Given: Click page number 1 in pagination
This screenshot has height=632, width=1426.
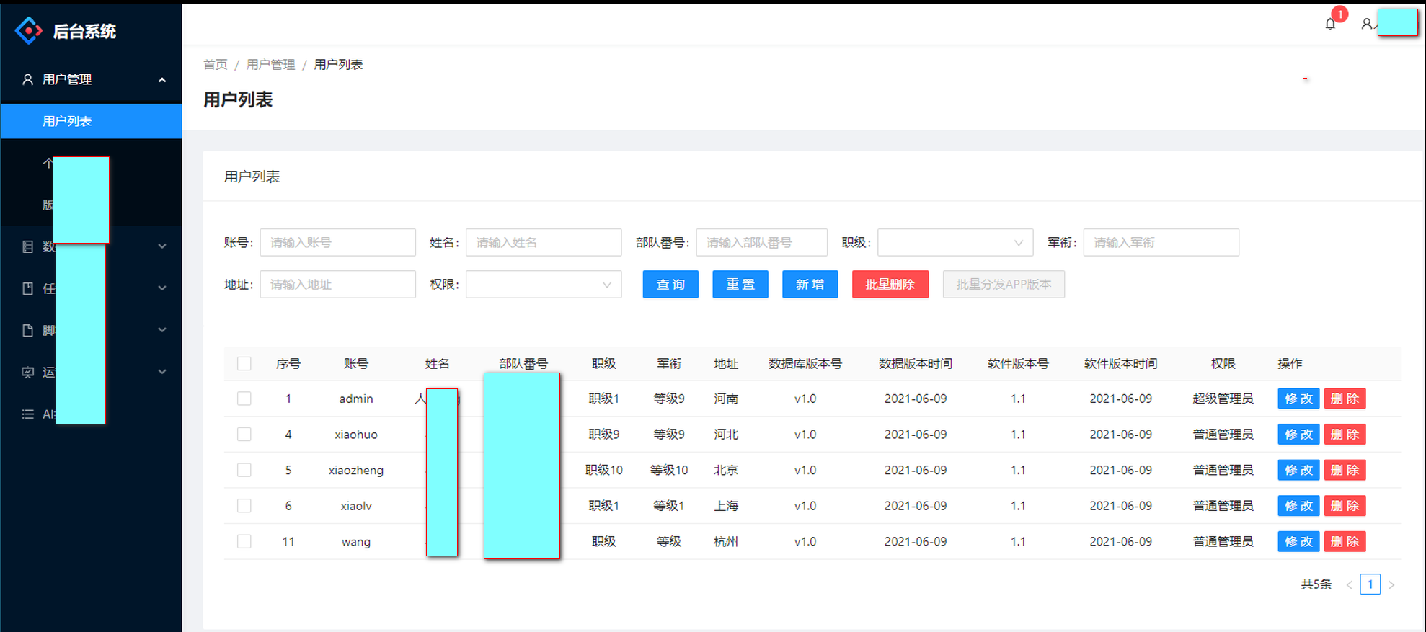Looking at the screenshot, I should [x=1370, y=584].
